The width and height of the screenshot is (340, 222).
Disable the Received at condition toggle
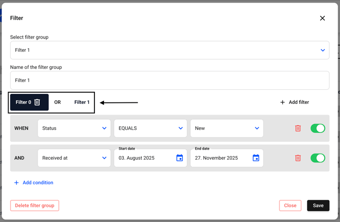coord(318,158)
